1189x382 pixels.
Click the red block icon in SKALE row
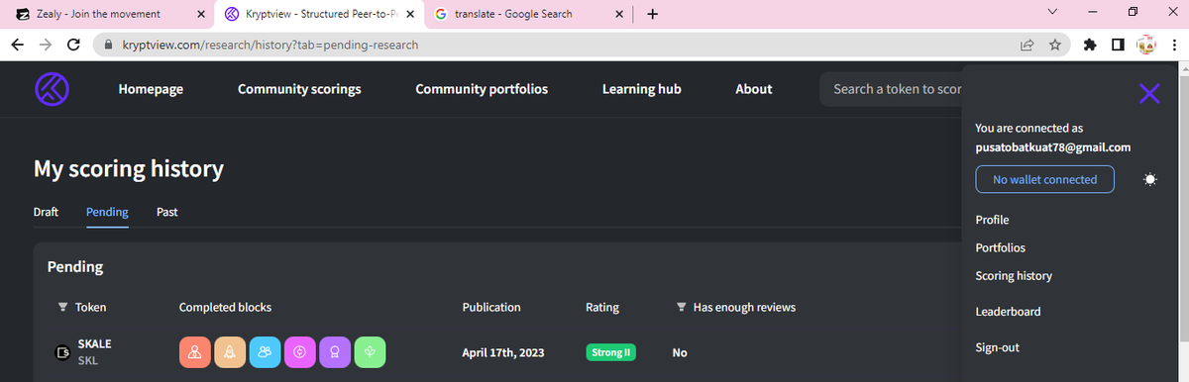point(194,351)
